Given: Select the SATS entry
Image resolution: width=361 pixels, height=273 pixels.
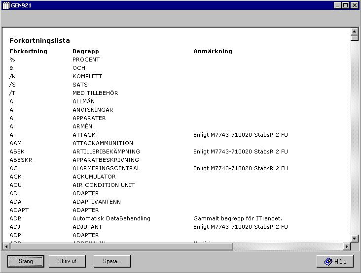Looking at the screenshot, I should pyautogui.click(x=80, y=85).
